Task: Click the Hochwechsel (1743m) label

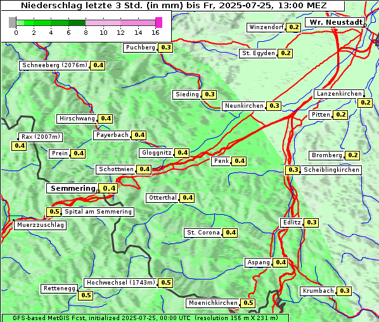Action: point(120,283)
